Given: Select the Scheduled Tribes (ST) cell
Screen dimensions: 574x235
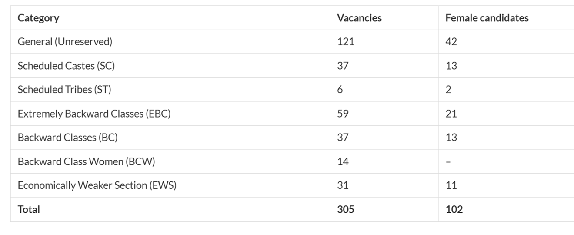Looking at the screenshot, I should tap(64, 90).
